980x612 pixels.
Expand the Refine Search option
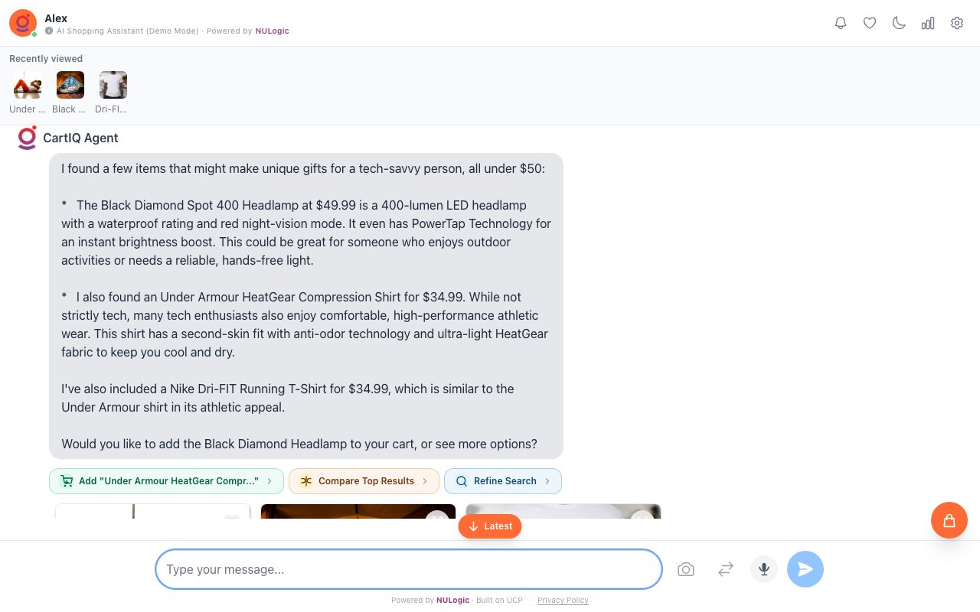coord(503,481)
